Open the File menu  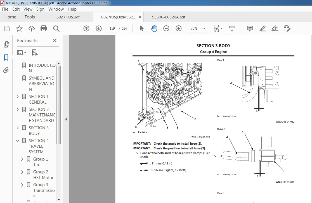pos(5,9)
